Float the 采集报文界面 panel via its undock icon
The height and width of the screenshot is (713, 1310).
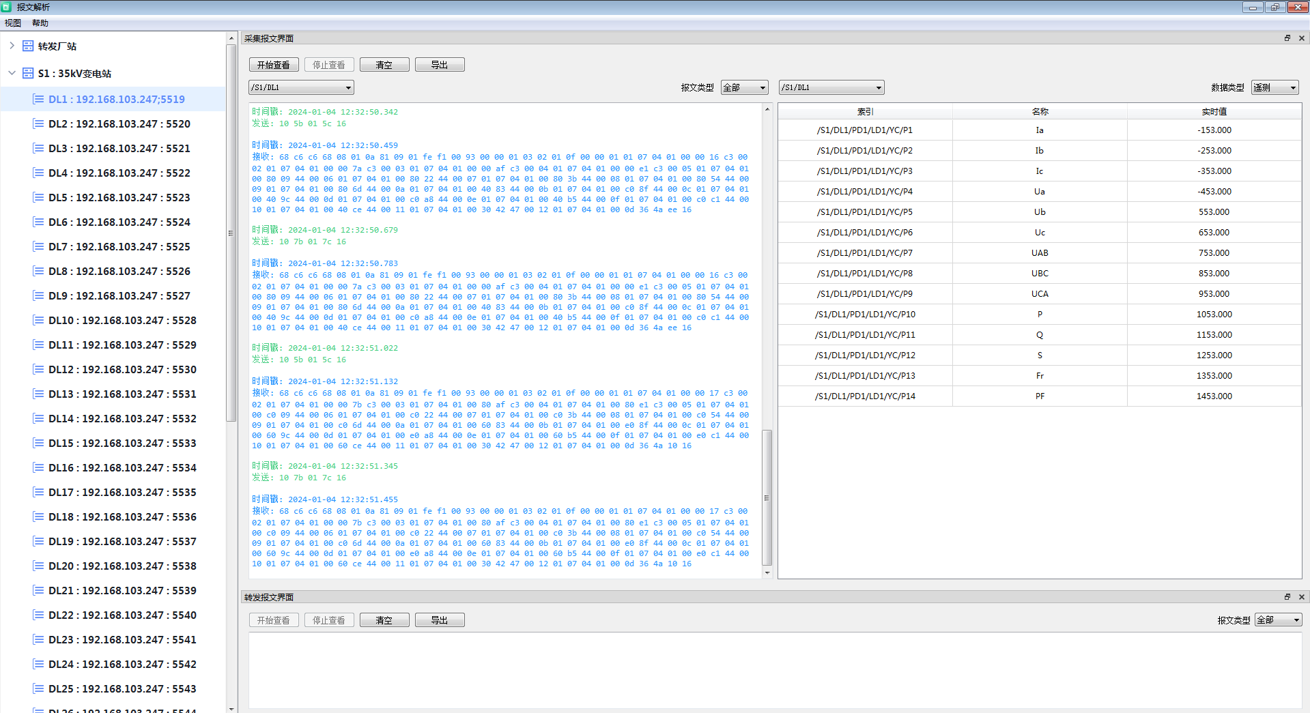click(1287, 38)
